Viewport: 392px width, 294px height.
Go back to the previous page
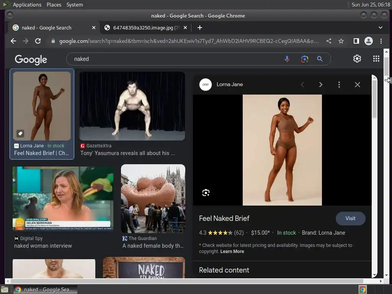pyautogui.click(x=13, y=41)
